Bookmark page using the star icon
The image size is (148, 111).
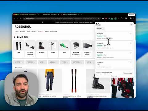pyautogui.click(x=99, y=18)
